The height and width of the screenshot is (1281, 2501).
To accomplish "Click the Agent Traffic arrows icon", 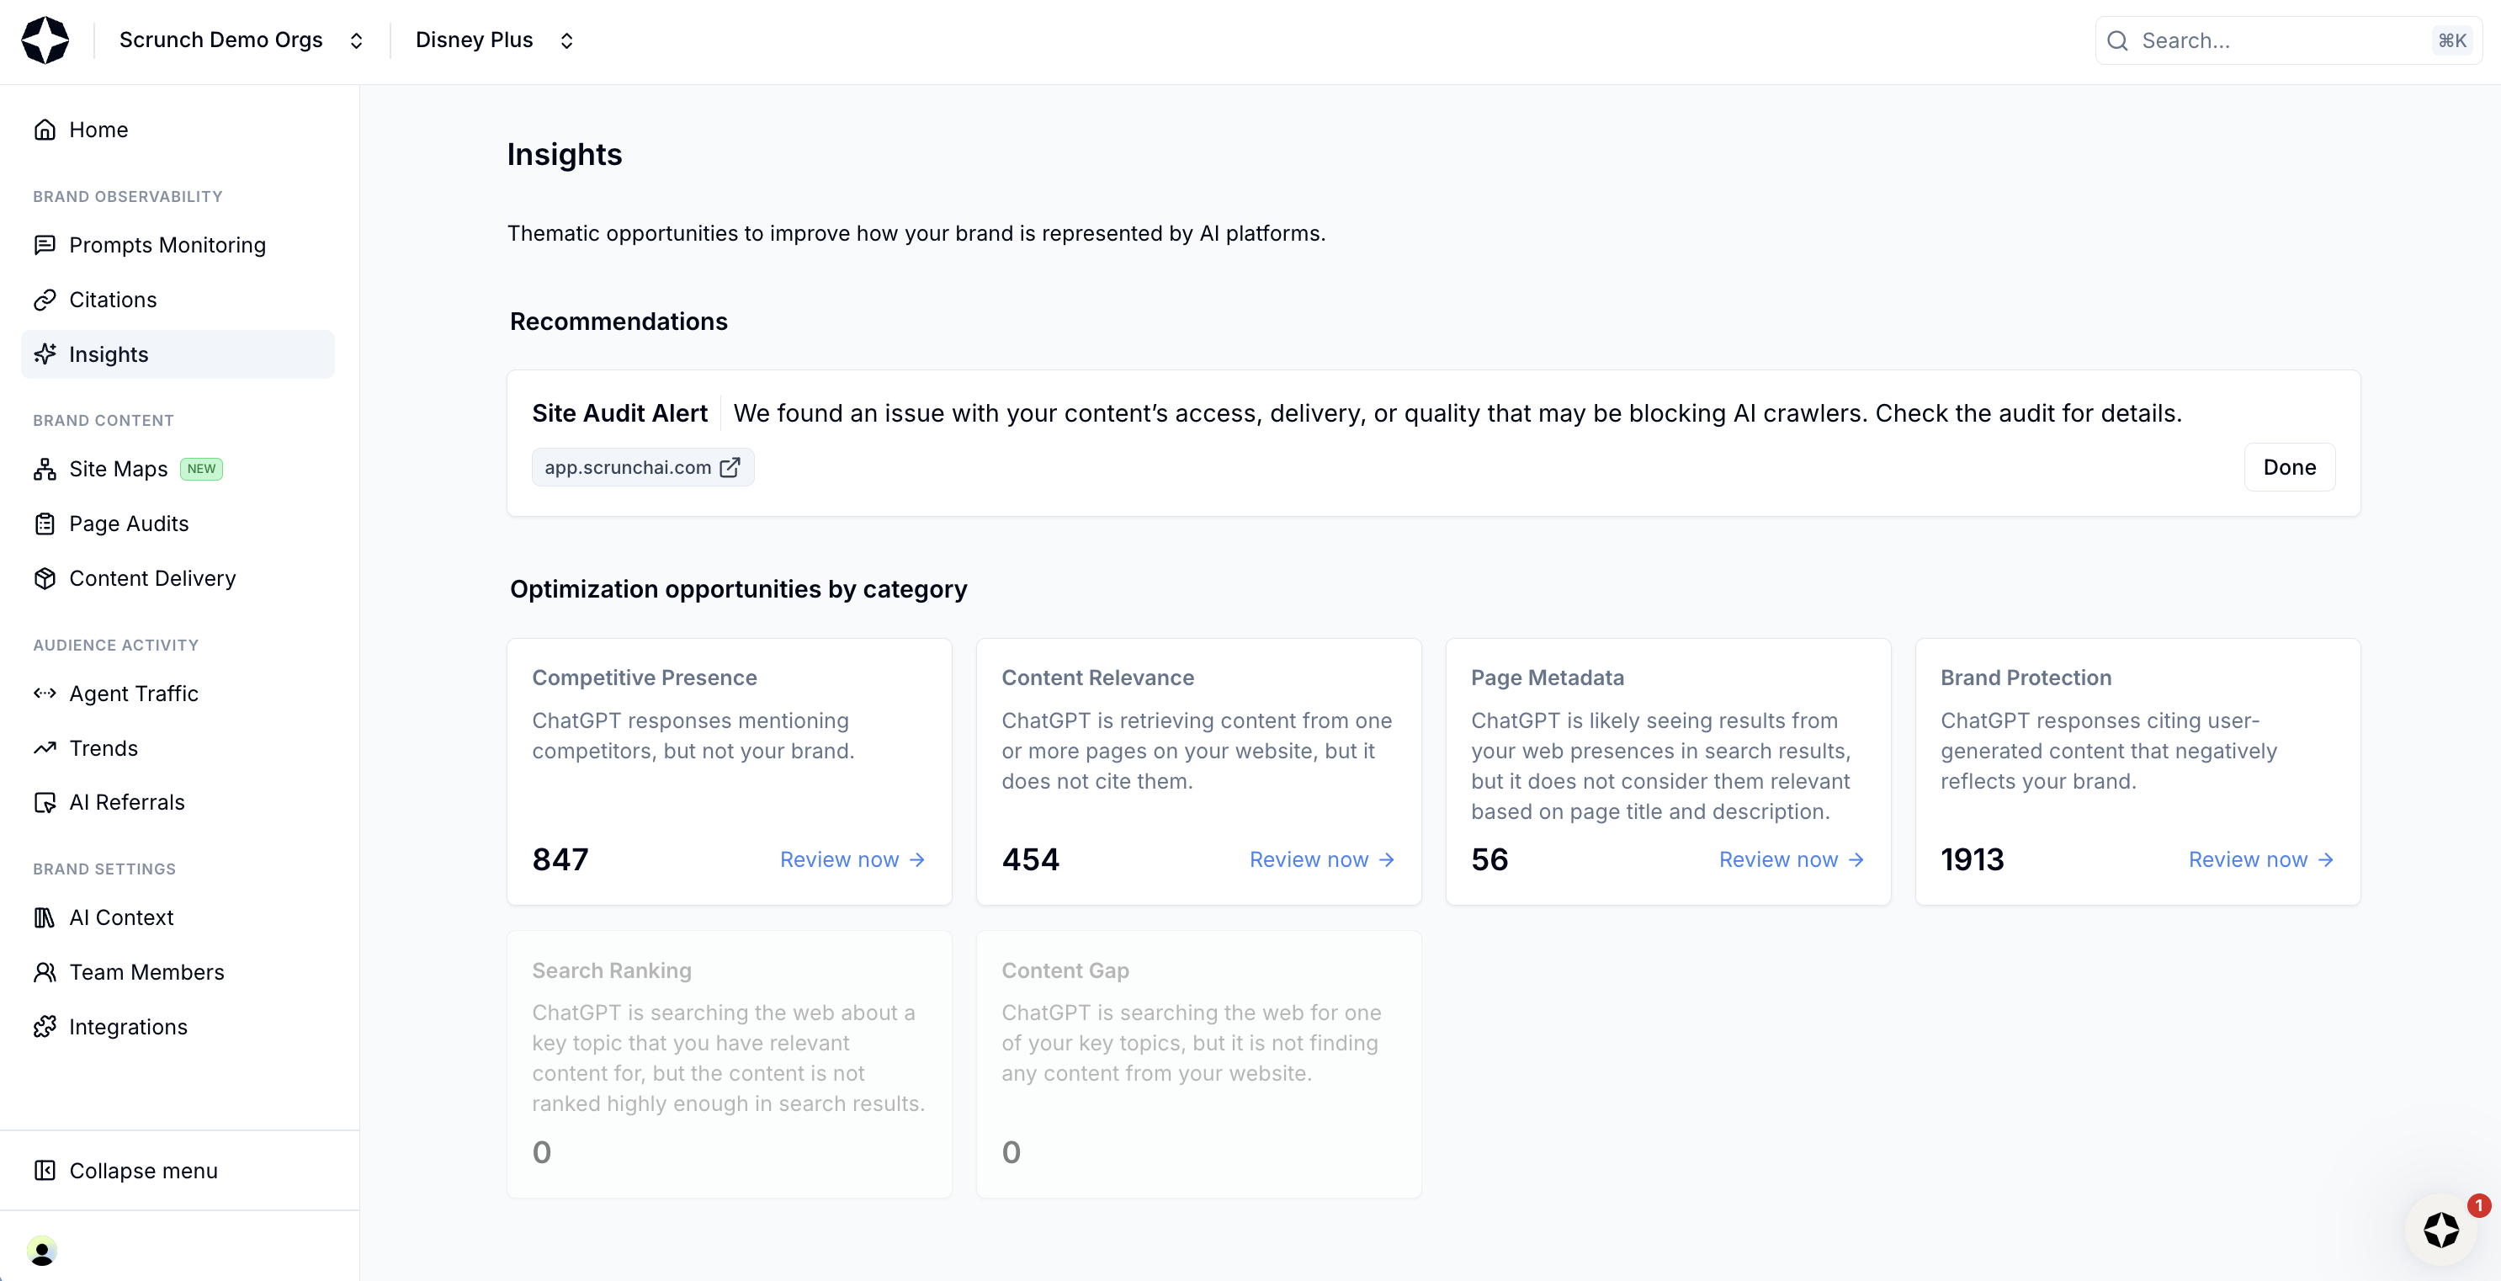I will [x=45, y=694].
